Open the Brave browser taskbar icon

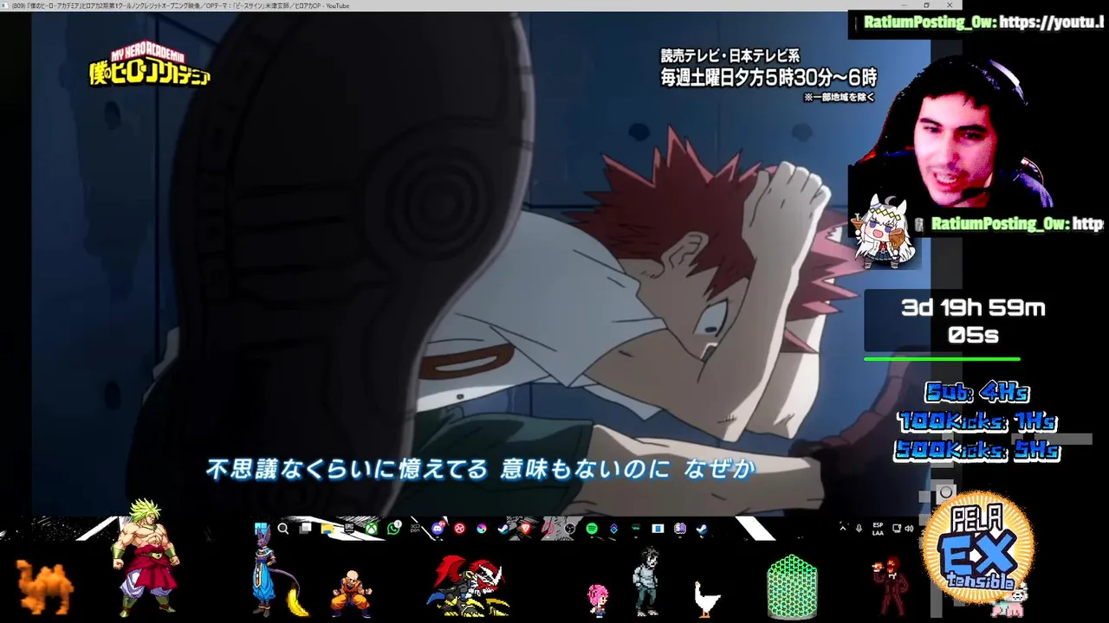point(525,529)
